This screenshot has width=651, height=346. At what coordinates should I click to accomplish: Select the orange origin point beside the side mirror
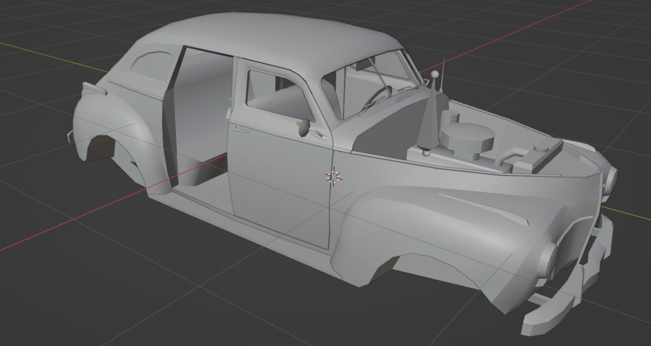pyautogui.click(x=298, y=124)
